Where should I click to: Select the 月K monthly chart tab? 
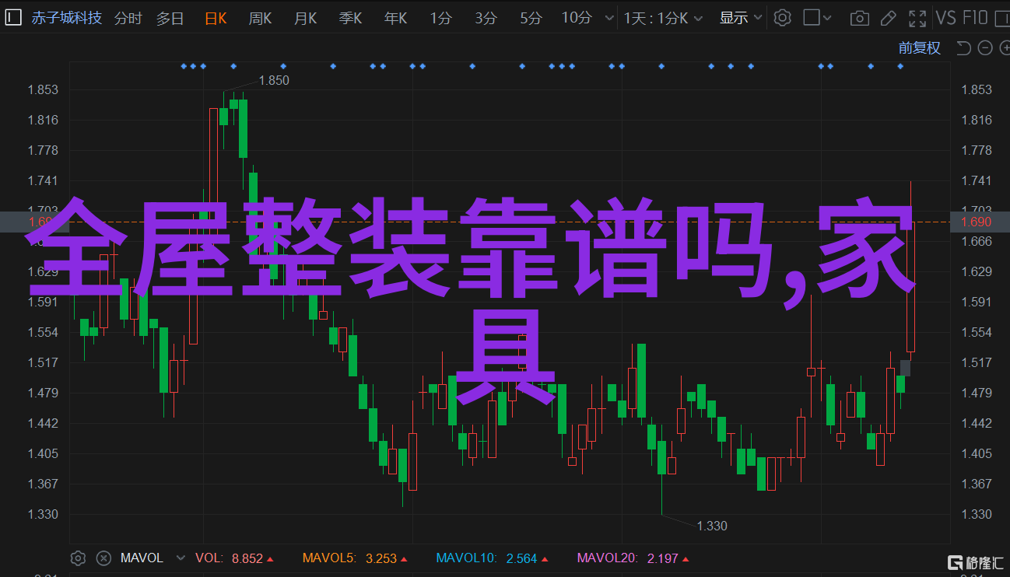coord(305,17)
